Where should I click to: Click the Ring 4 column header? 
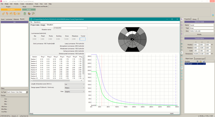[x=62, y=57]
